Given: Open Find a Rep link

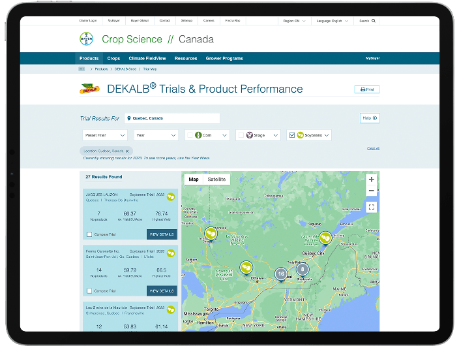Looking at the screenshot, I should point(233,20).
